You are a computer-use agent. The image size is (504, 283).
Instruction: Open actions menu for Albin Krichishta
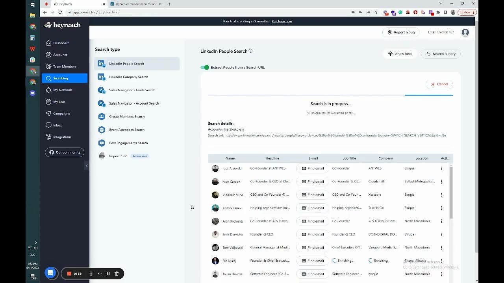pos(442,221)
